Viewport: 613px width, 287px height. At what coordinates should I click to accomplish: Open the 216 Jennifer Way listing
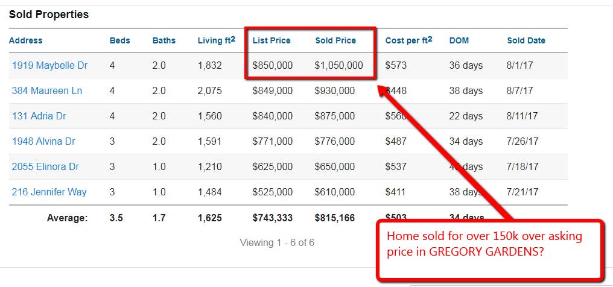click(49, 192)
